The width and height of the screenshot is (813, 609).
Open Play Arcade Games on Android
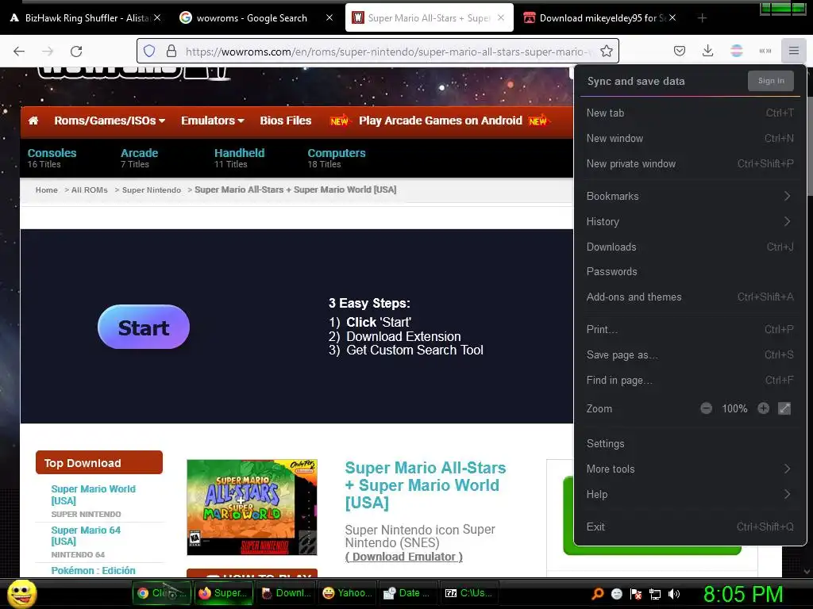point(440,121)
